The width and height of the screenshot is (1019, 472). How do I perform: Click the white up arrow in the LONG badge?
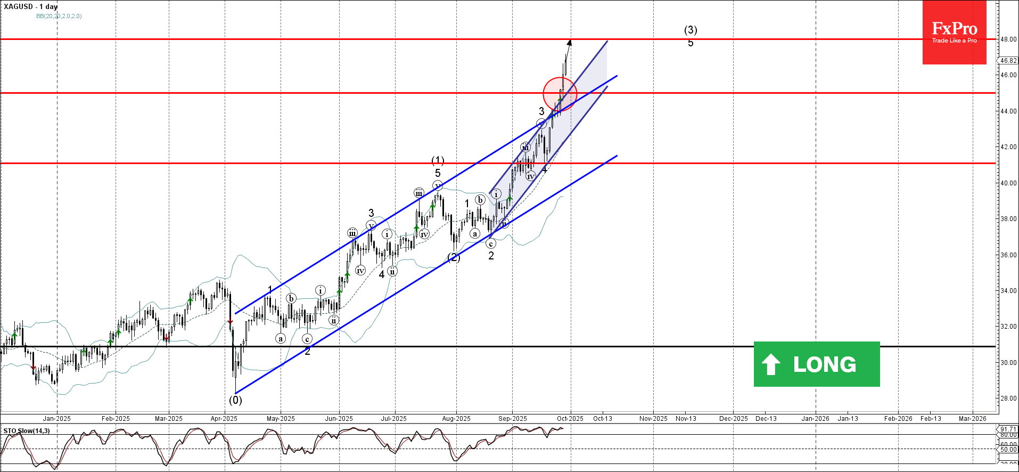(771, 364)
